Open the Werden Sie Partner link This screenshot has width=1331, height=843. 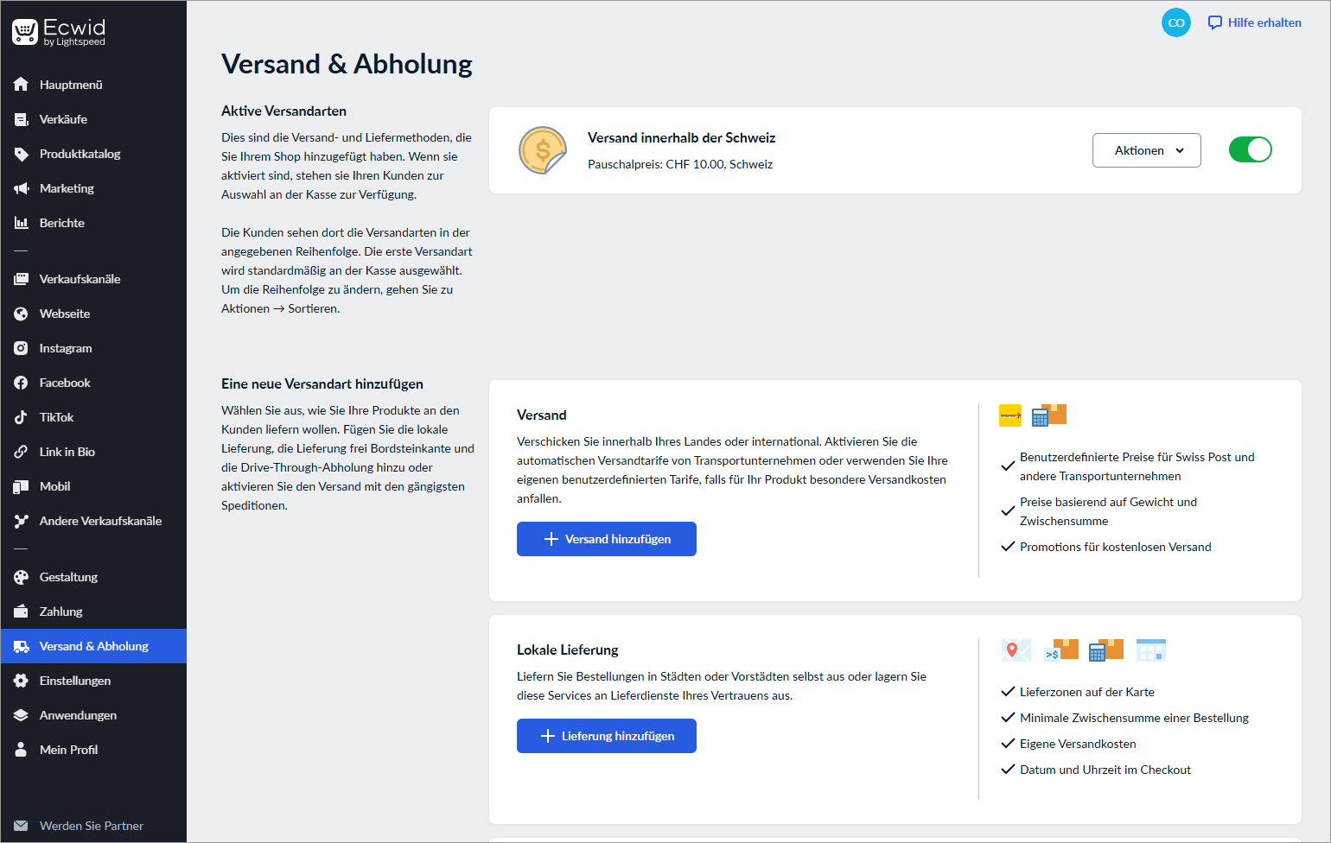[x=91, y=826]
